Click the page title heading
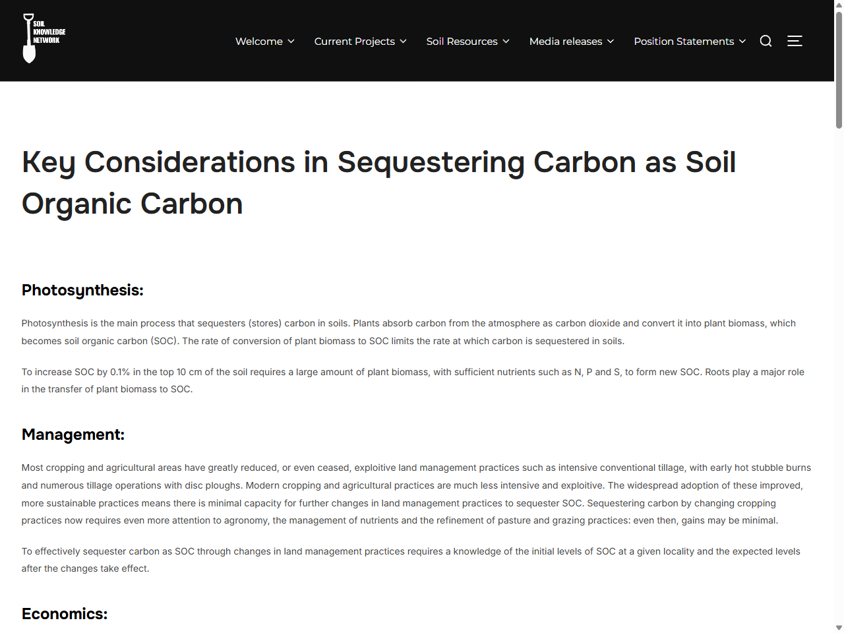The width and height of the screenshot is (844, 633). (x=378, y=183)
